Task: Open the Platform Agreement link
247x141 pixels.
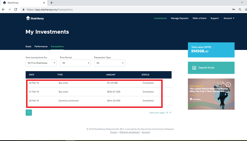Action: coord(130,132)
